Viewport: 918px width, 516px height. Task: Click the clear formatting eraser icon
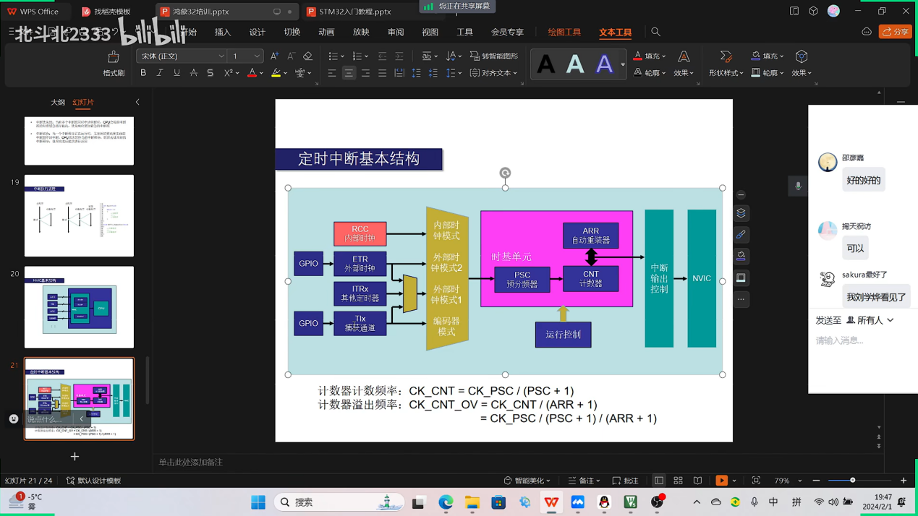307,56
